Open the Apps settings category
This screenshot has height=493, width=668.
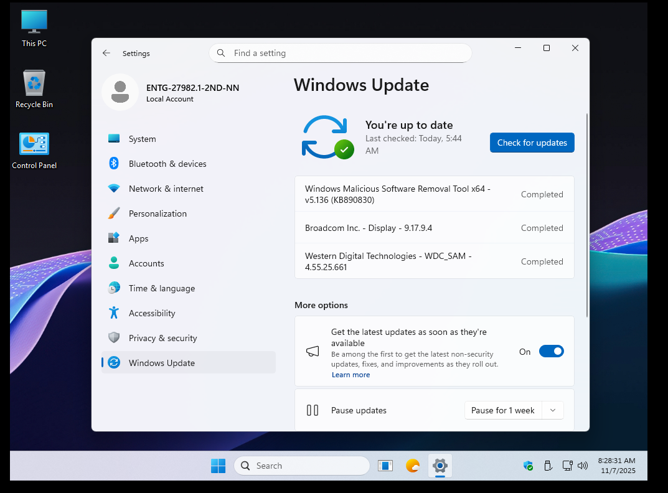coord(188,238)
